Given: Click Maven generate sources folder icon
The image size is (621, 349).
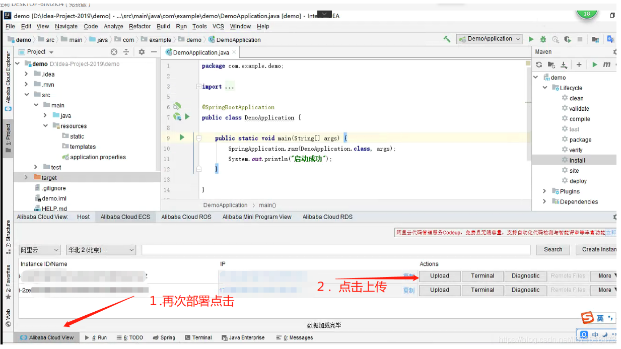Looking at the screenshot, I should coord(551,64).
